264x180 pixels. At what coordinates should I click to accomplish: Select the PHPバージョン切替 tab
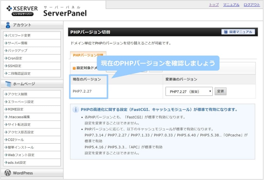(x=88, y=55)
